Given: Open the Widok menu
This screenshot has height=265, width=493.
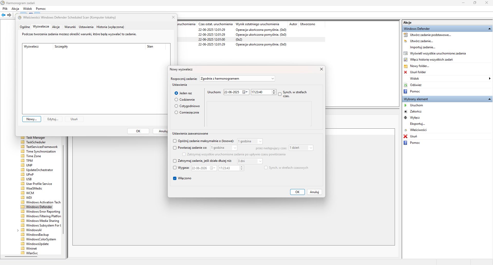Looking at the screenshot, I should [27, 8].
